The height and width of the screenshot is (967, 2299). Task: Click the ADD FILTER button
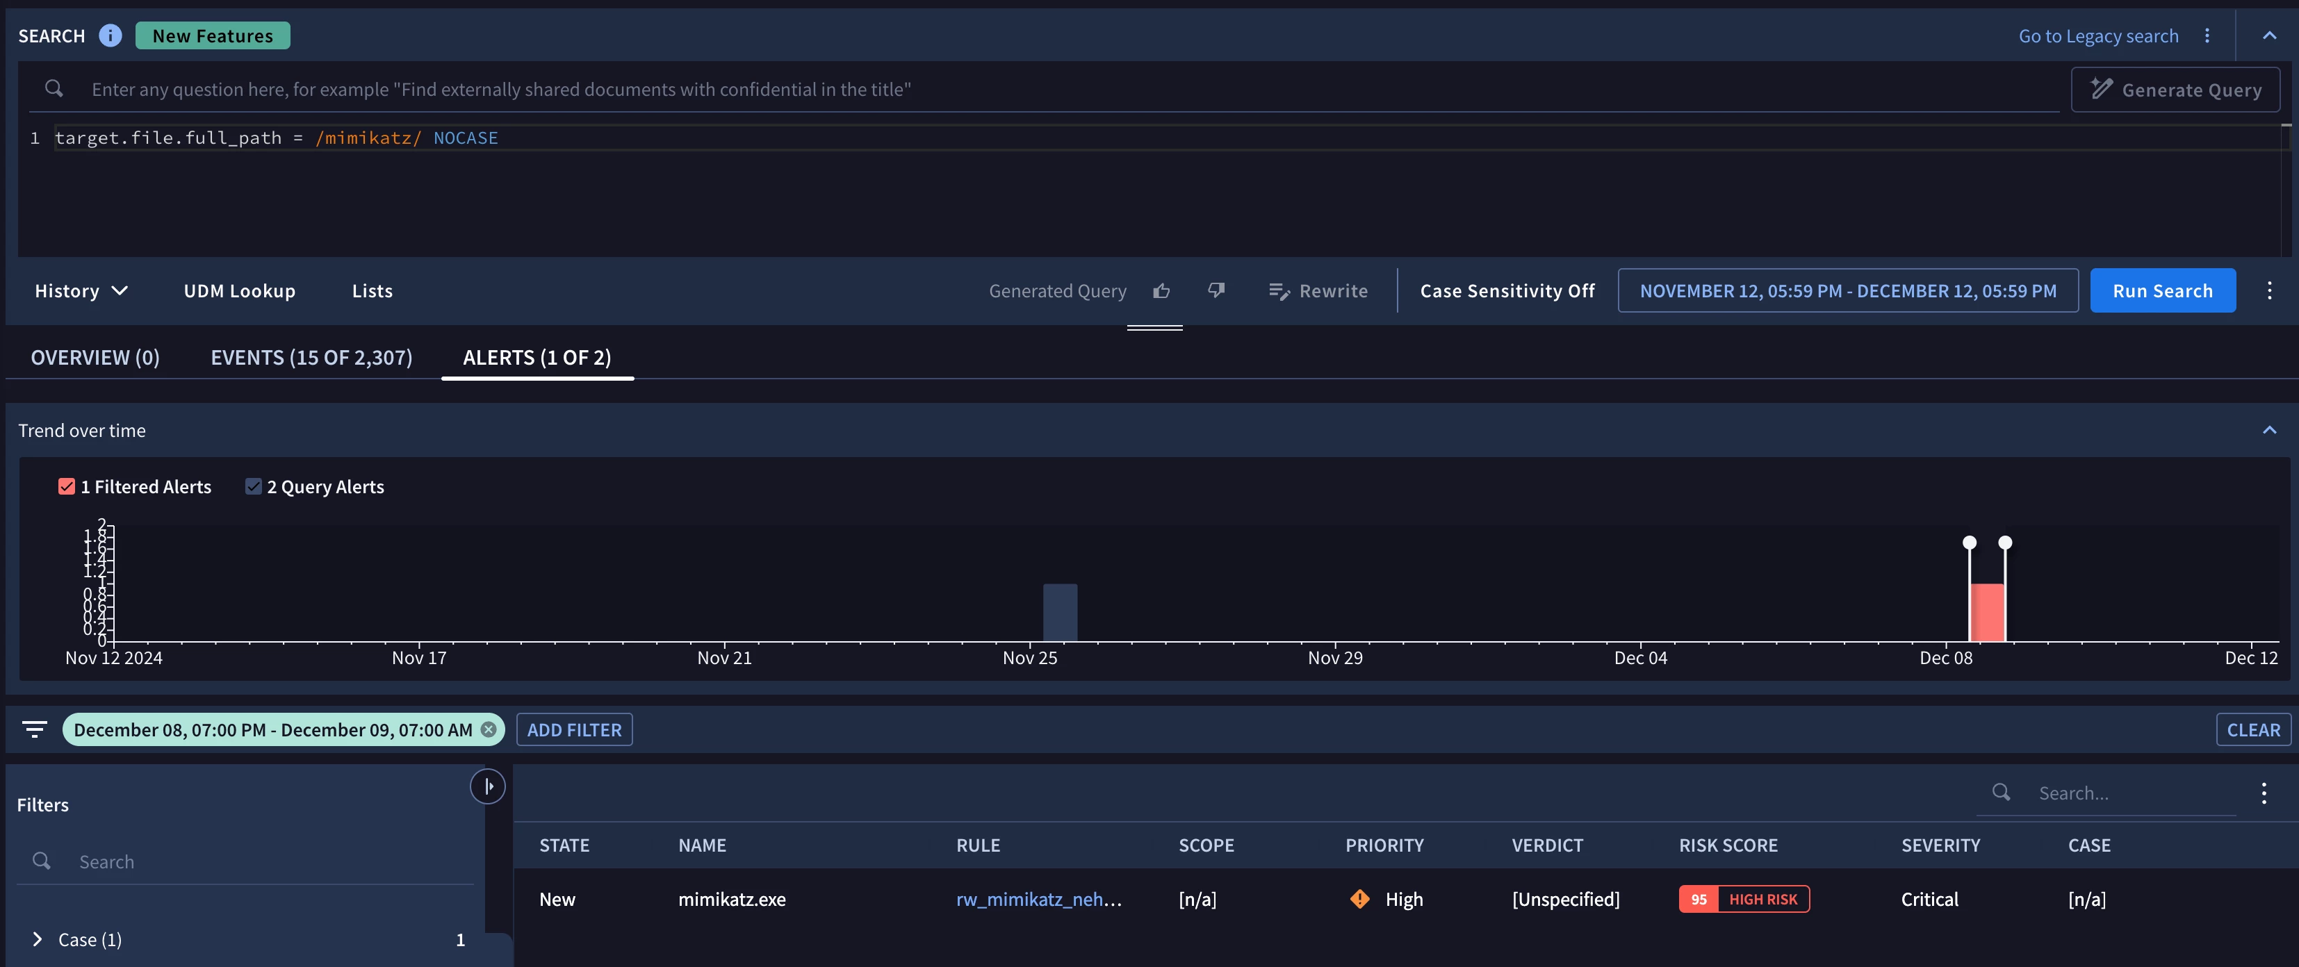point(574,729)
